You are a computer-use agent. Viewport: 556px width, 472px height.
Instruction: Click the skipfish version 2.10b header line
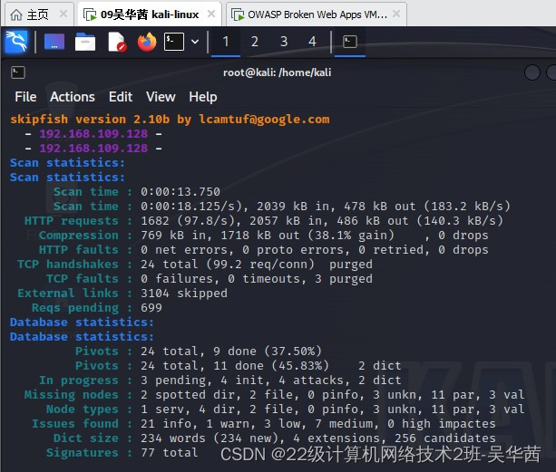coord(170,120)
